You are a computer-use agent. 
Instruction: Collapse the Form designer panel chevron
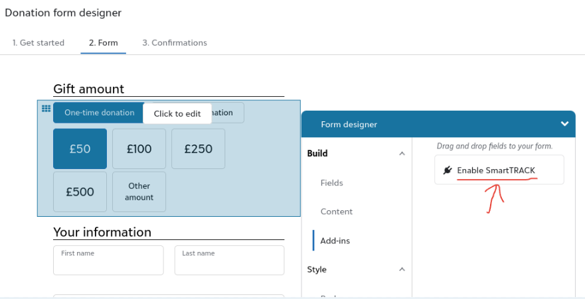point(564,123)
